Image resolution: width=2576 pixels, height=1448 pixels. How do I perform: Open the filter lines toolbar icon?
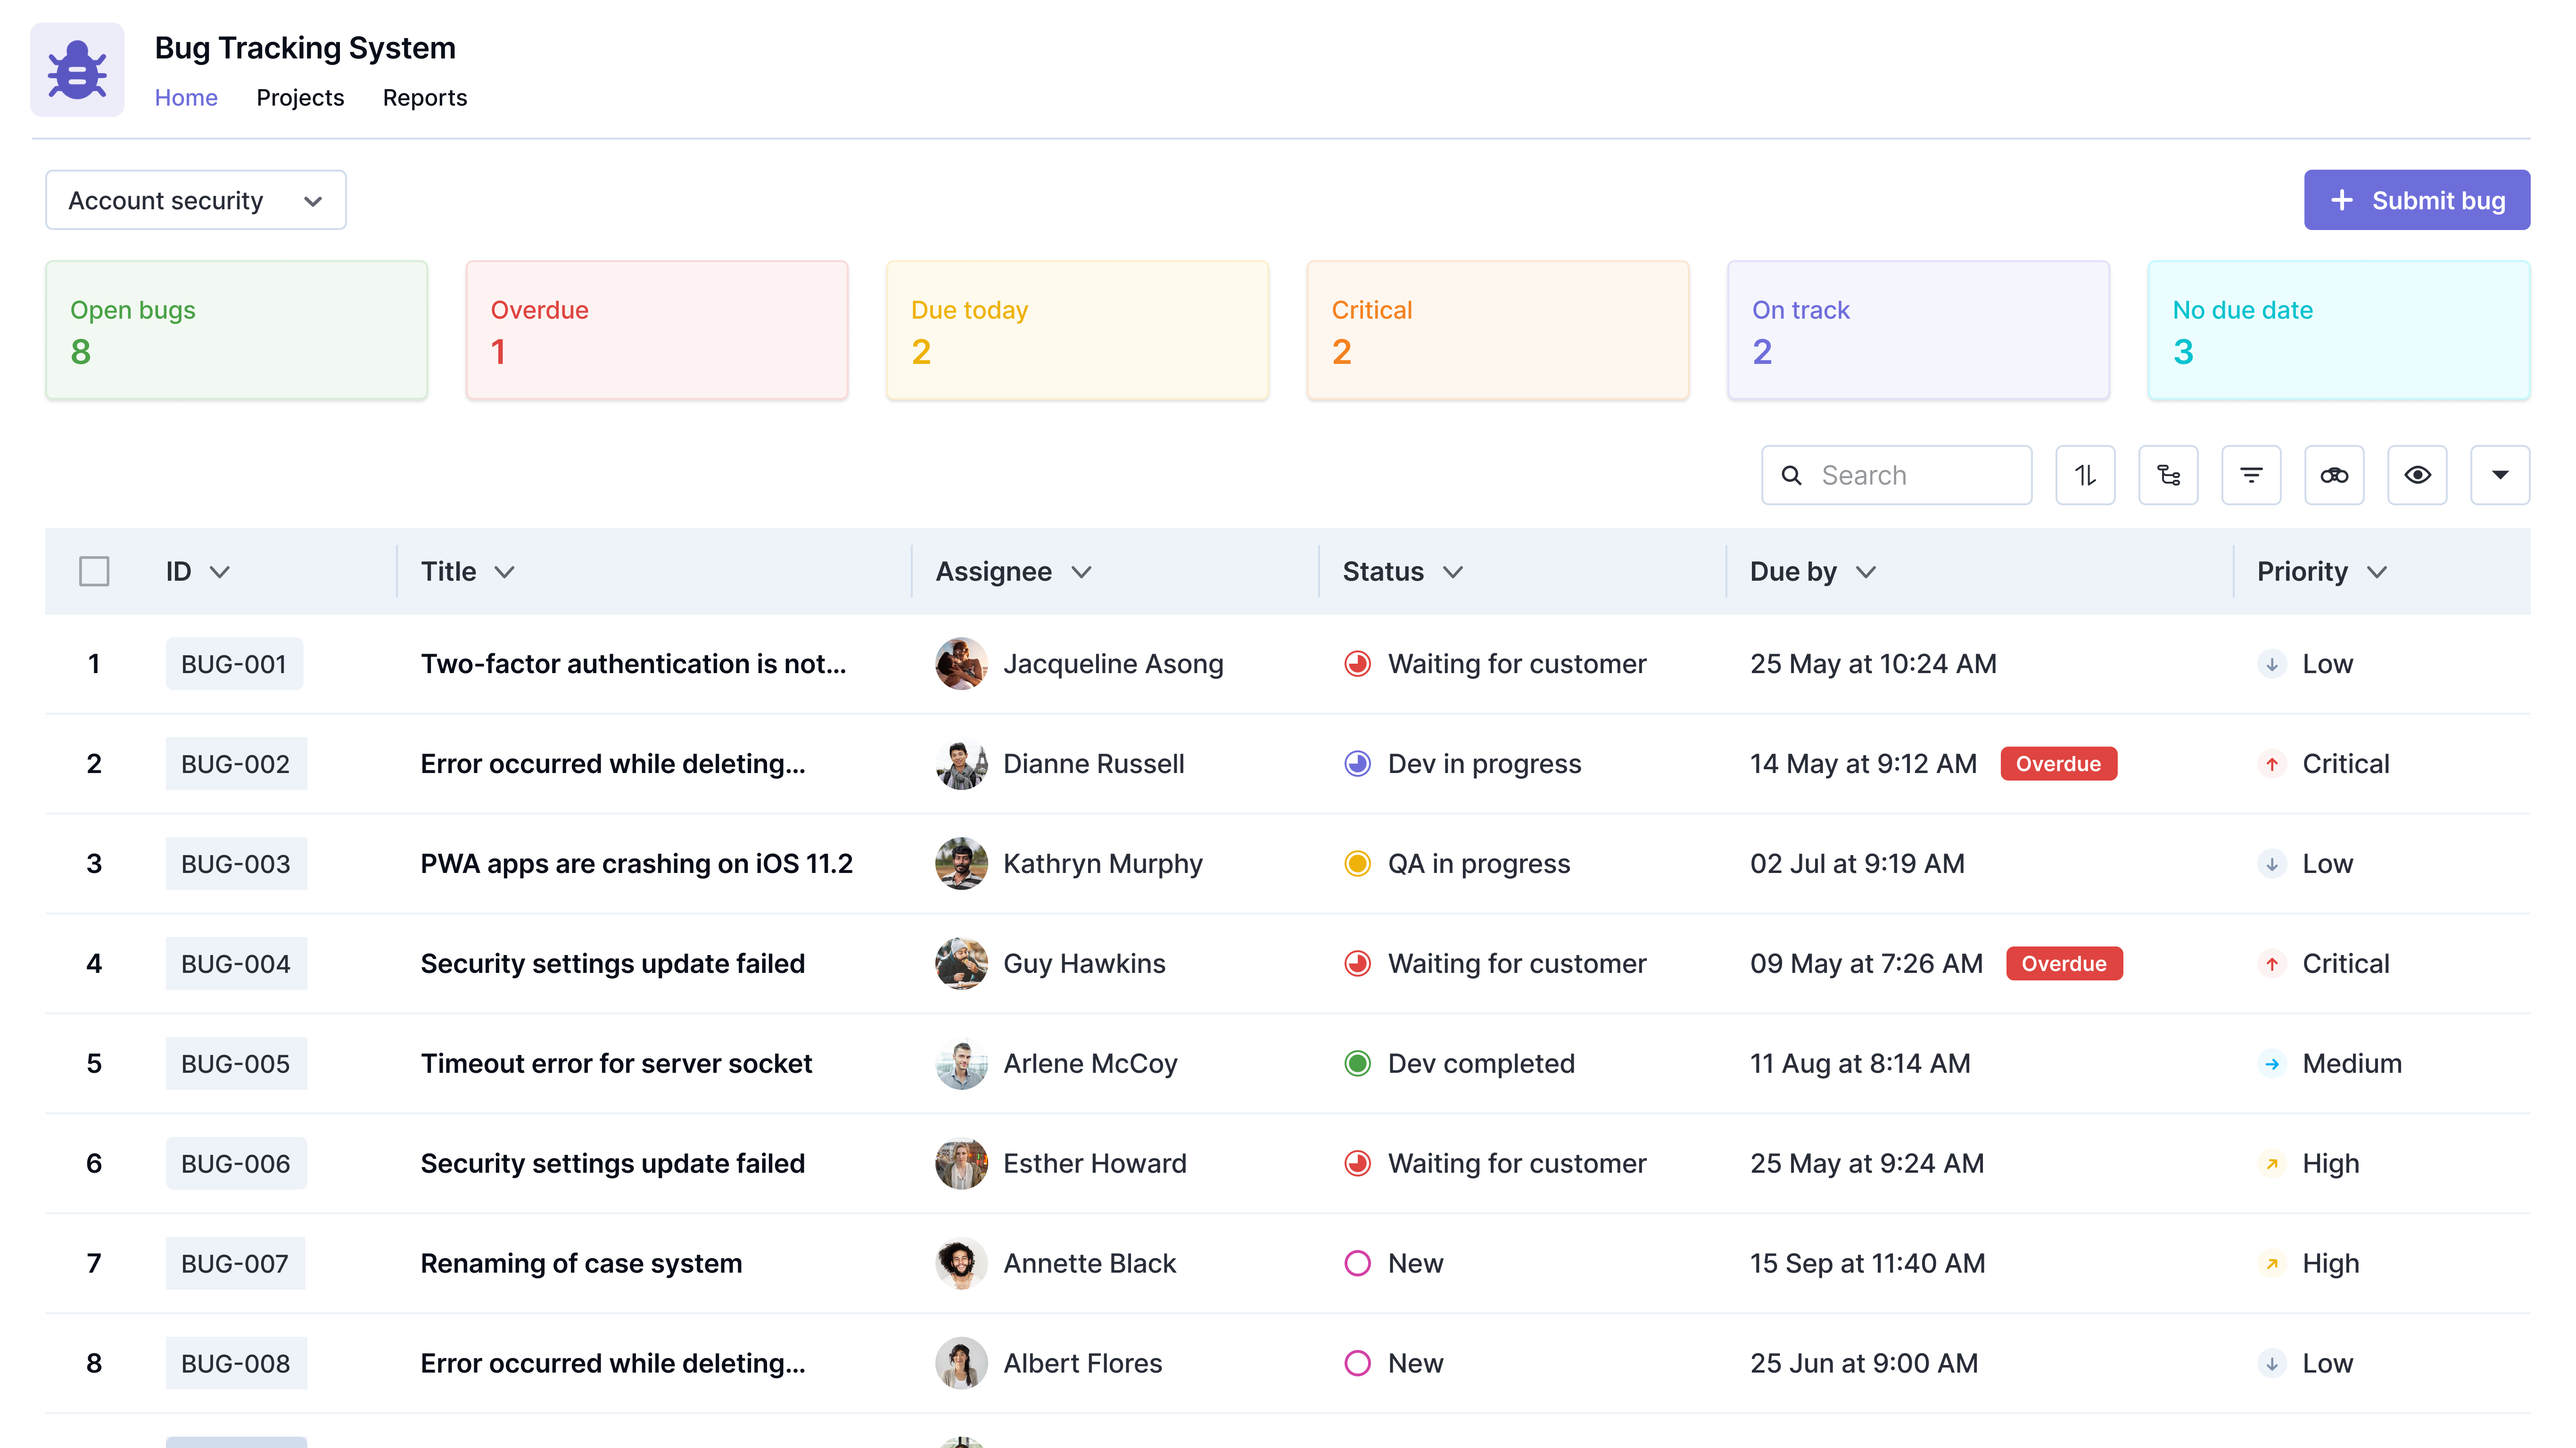pyautogui.click(x=2251, y=475)
